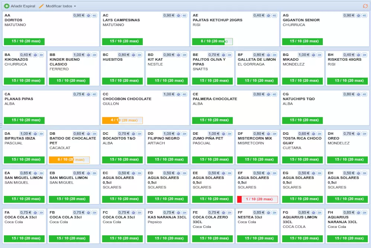This screenshot has height=248, width=371.
Task: Click the Añadir Espiral button
Action: pos(19,6)
